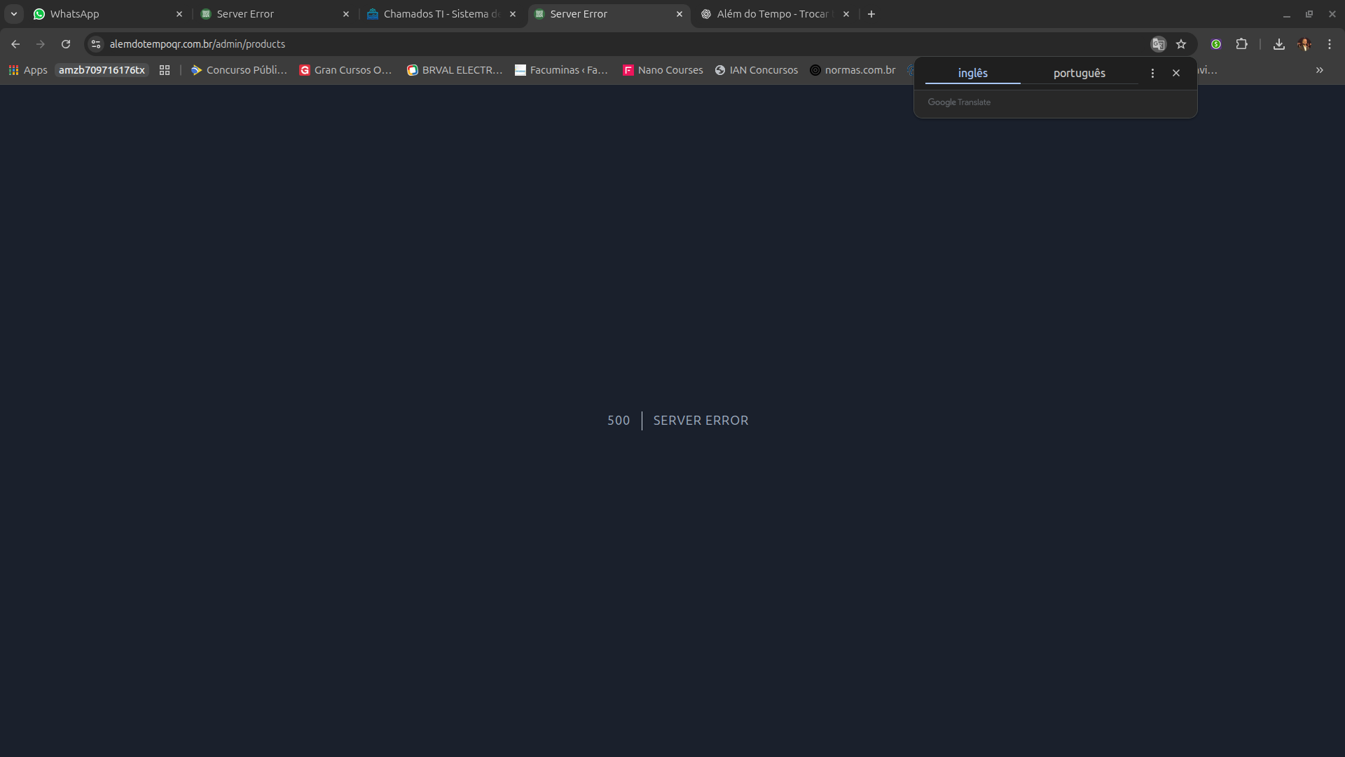Image resolution: width=1345 pixels, height=757 pixels.
Task: Go back to the previous page
Action: (15, 44)
